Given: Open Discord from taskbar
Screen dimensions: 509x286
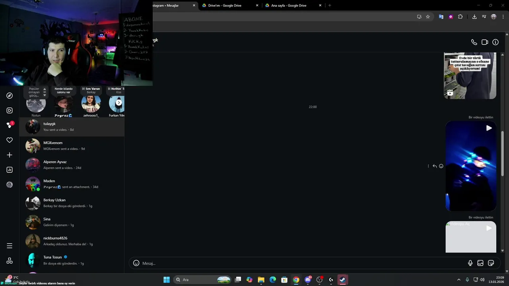Looking at the screenshot, I should [307, 280].
